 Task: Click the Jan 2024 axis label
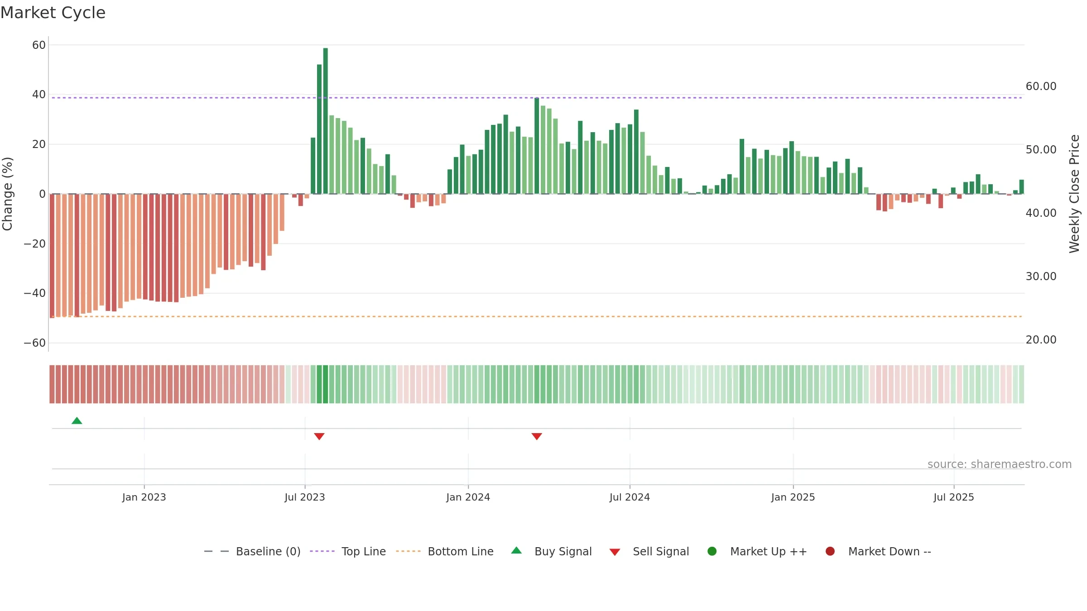point(468,497)
